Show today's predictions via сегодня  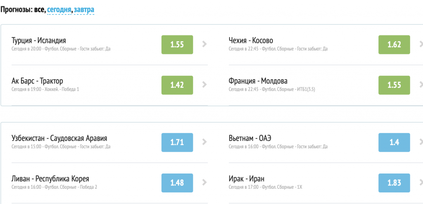[x=59, y=9]
